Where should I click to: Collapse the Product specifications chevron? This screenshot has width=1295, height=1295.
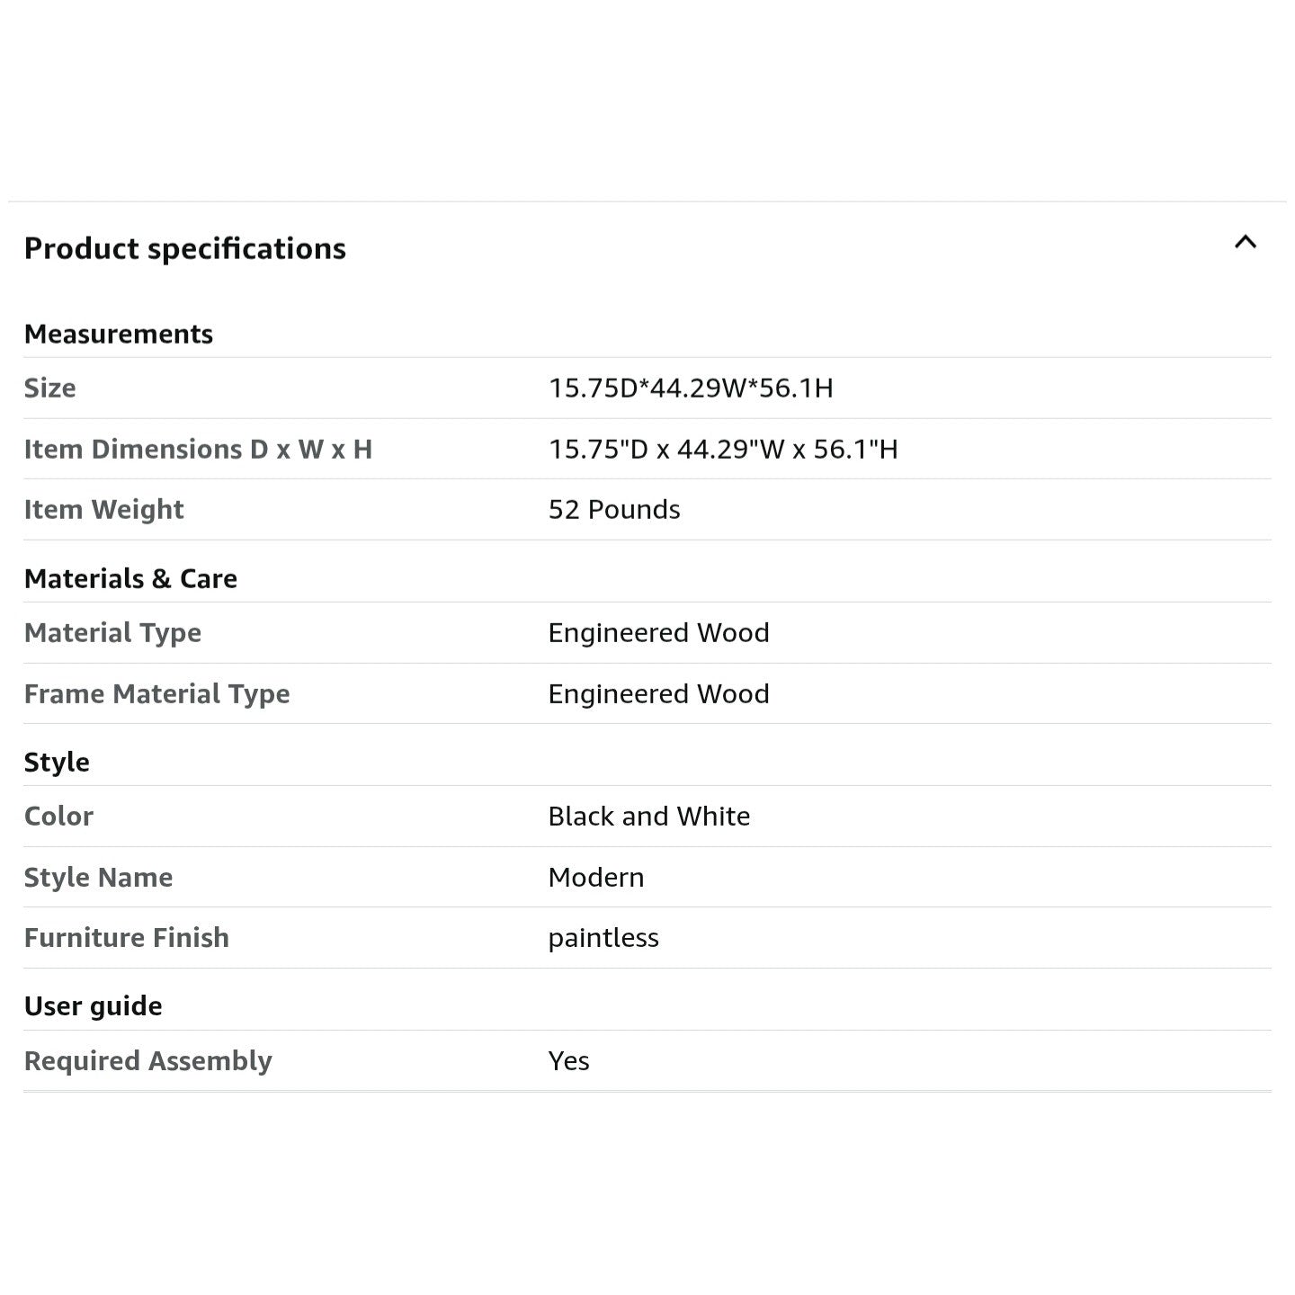(x=1245, y=242)
